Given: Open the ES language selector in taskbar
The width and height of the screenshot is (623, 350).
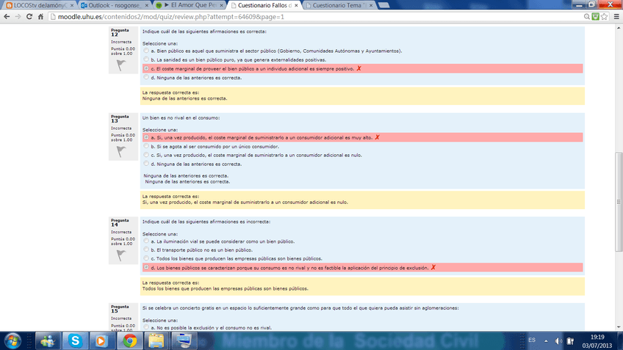Looking at the screenshot, I should [532, 340].
